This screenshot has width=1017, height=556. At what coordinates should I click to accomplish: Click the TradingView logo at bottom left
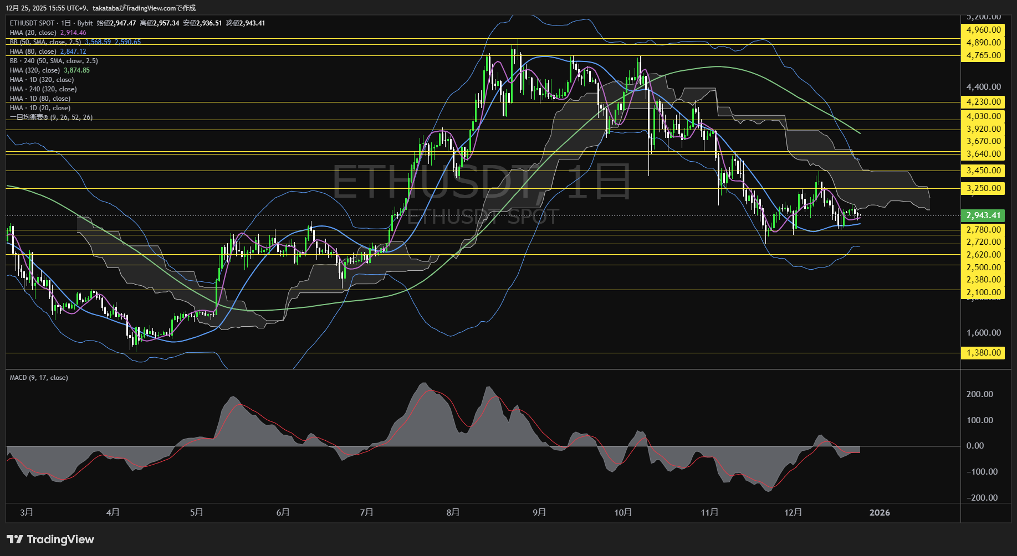coord(50,539)
